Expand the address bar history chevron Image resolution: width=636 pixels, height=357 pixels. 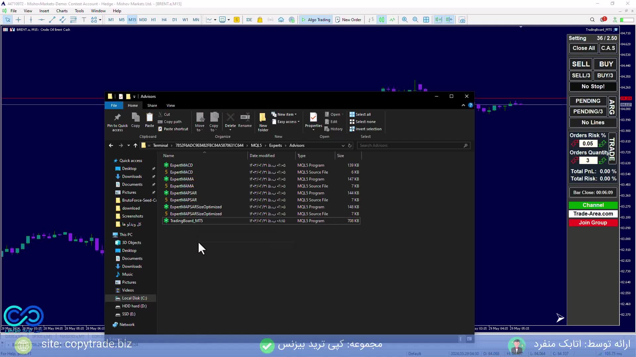(x=343, y=145)
